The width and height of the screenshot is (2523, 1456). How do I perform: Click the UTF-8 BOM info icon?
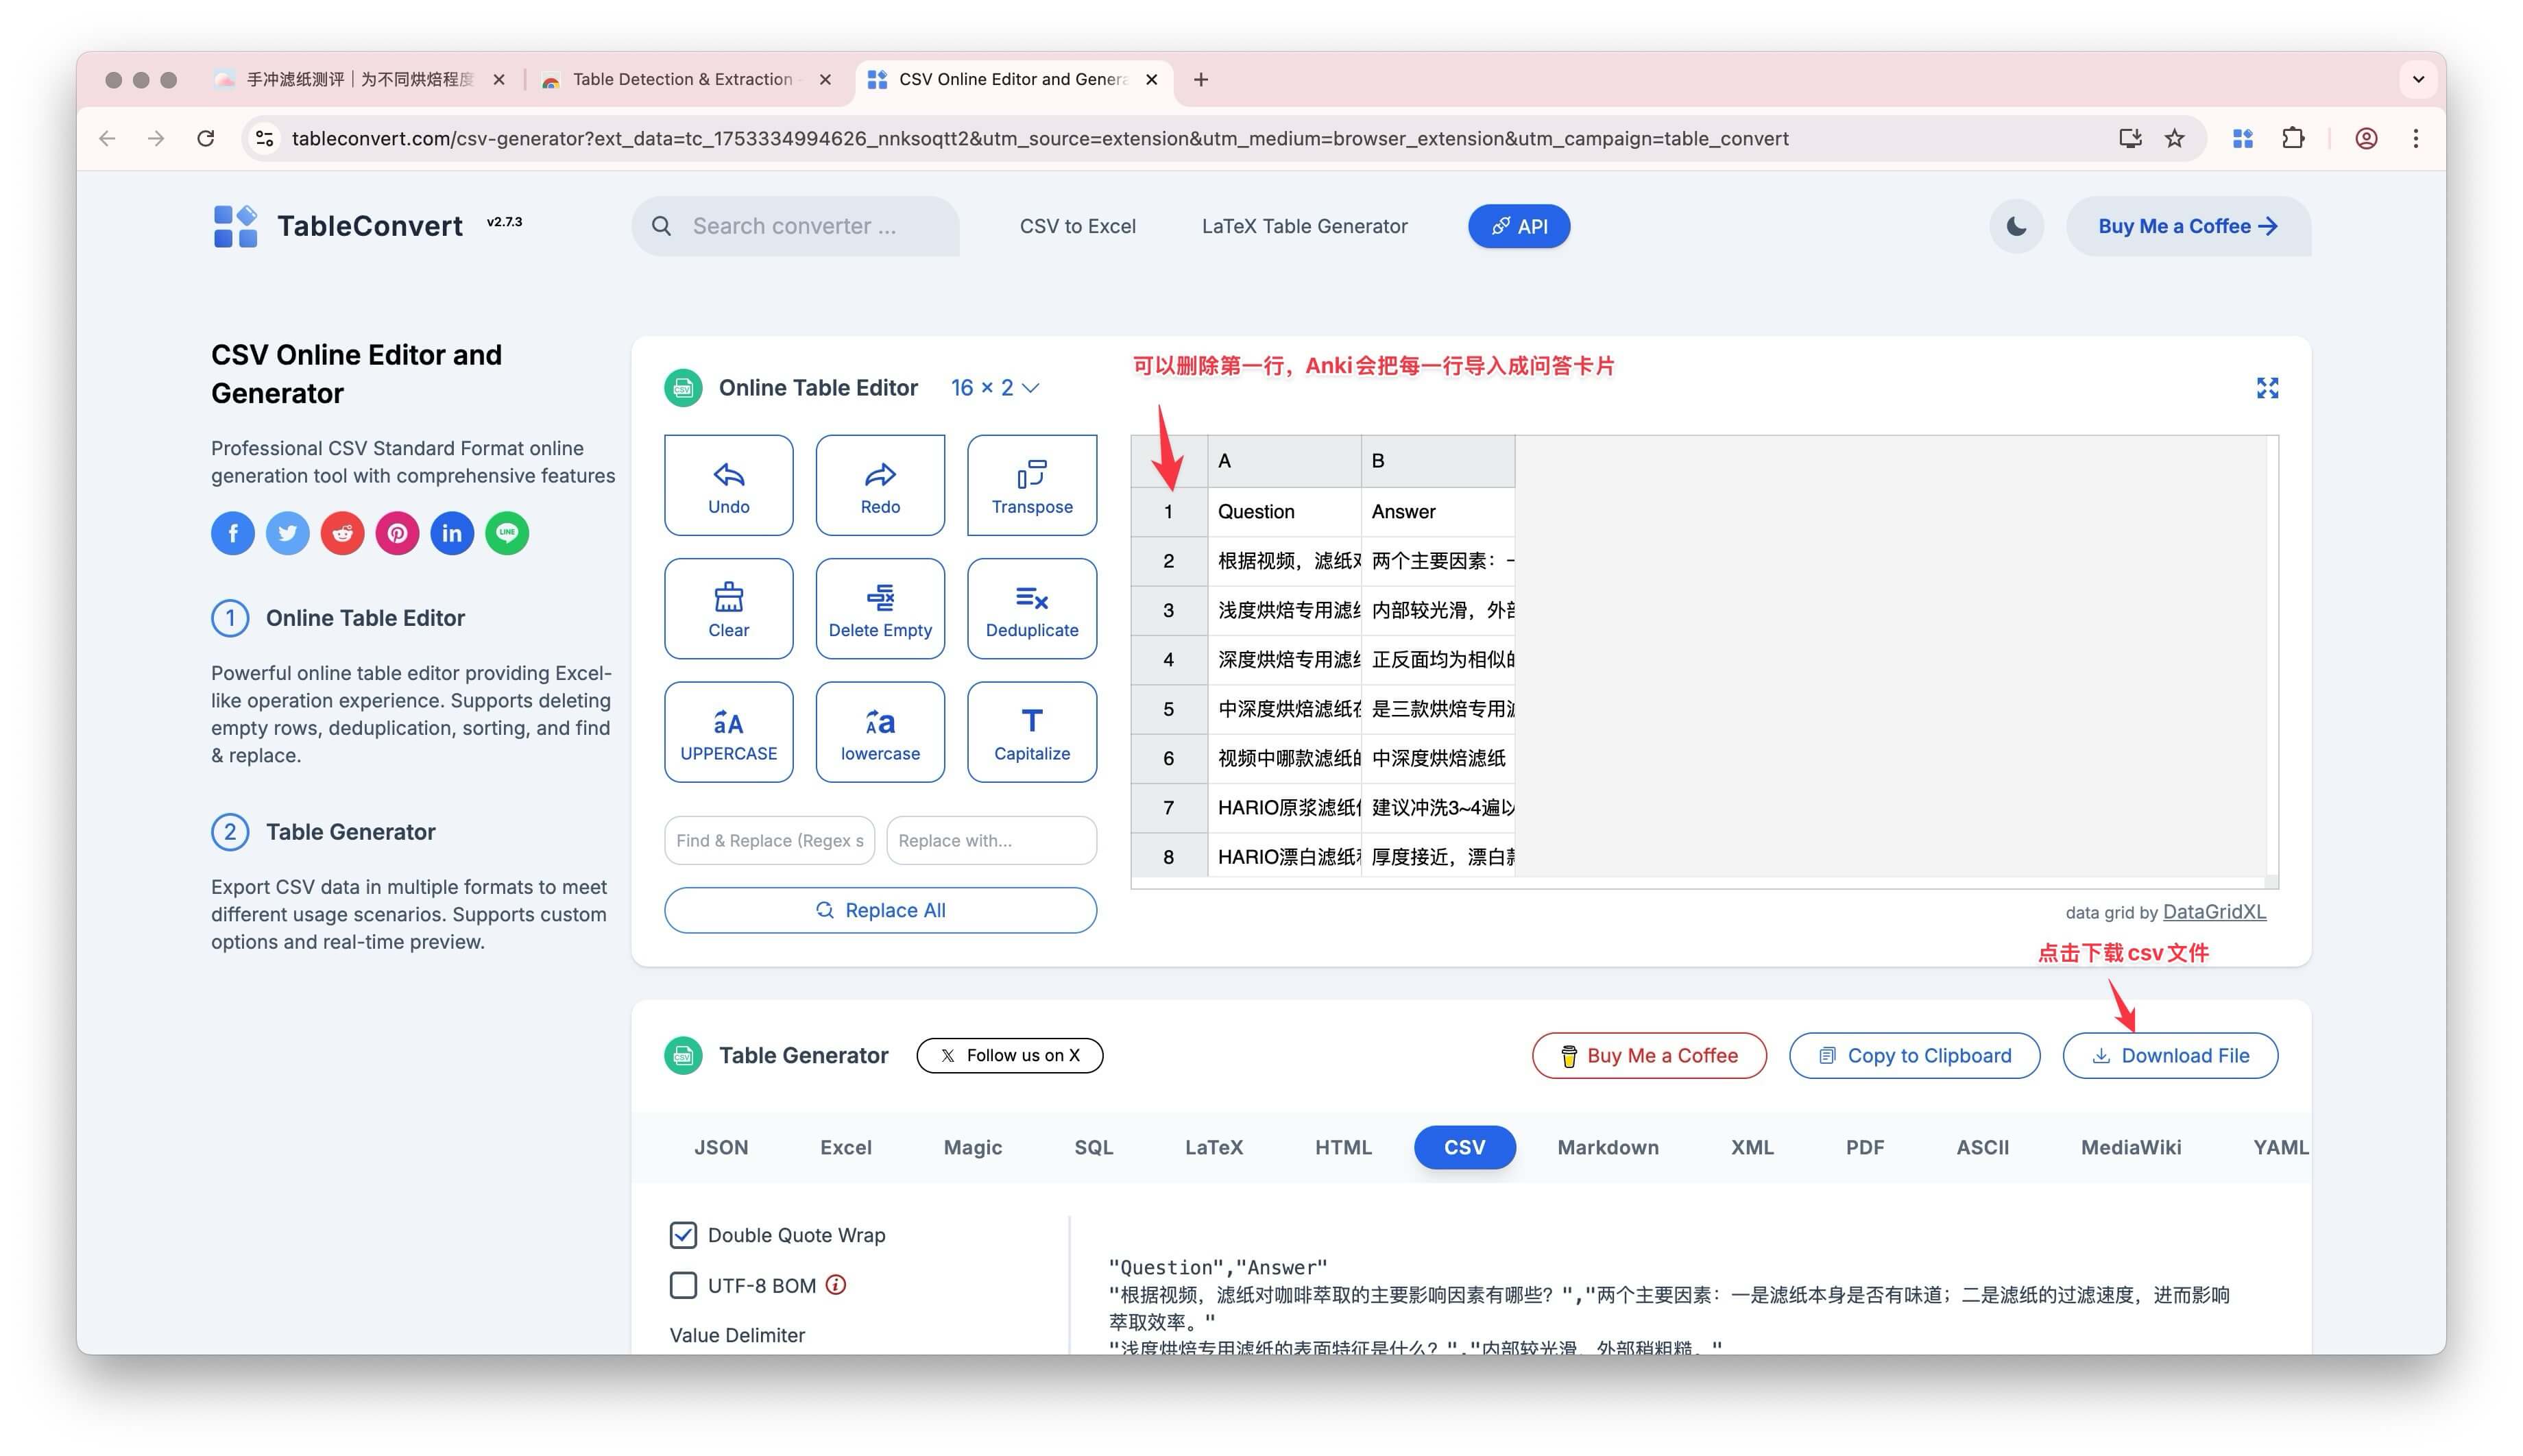point(836,1285)
